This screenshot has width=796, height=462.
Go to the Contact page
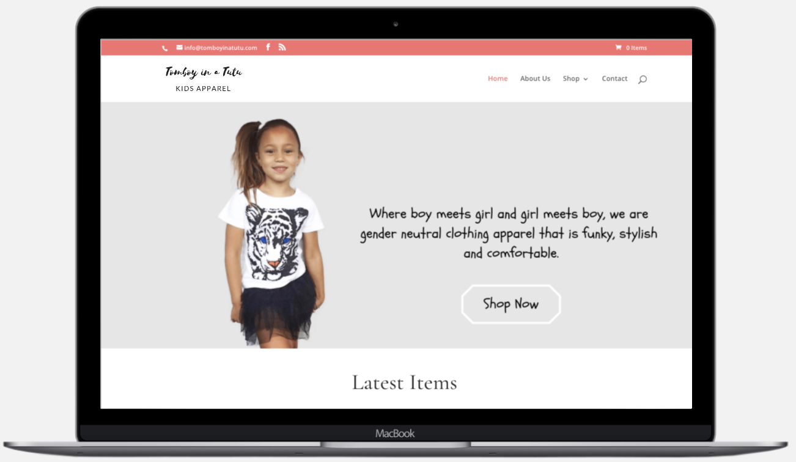coord(614,78)
